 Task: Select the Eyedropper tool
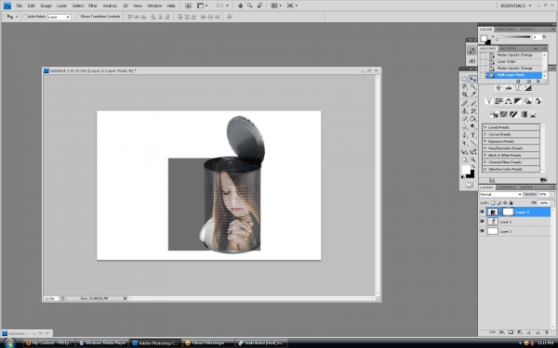[x=473, y=95]
